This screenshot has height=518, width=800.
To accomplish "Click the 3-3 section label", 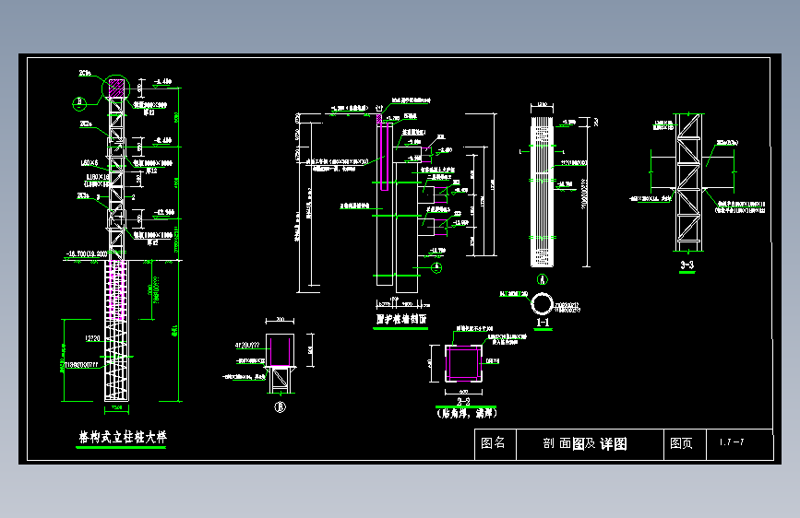I will pos(687,265).
